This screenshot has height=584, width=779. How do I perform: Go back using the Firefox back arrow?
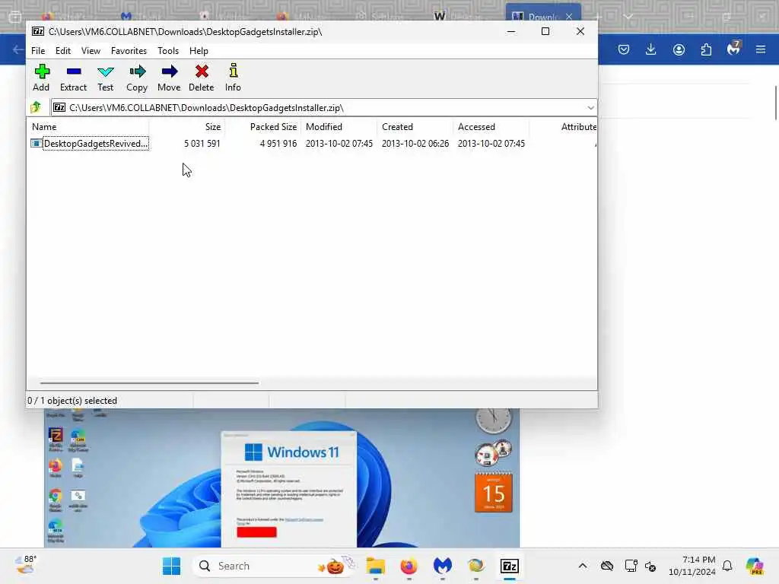pyautogui.click(x=18, y=49)
